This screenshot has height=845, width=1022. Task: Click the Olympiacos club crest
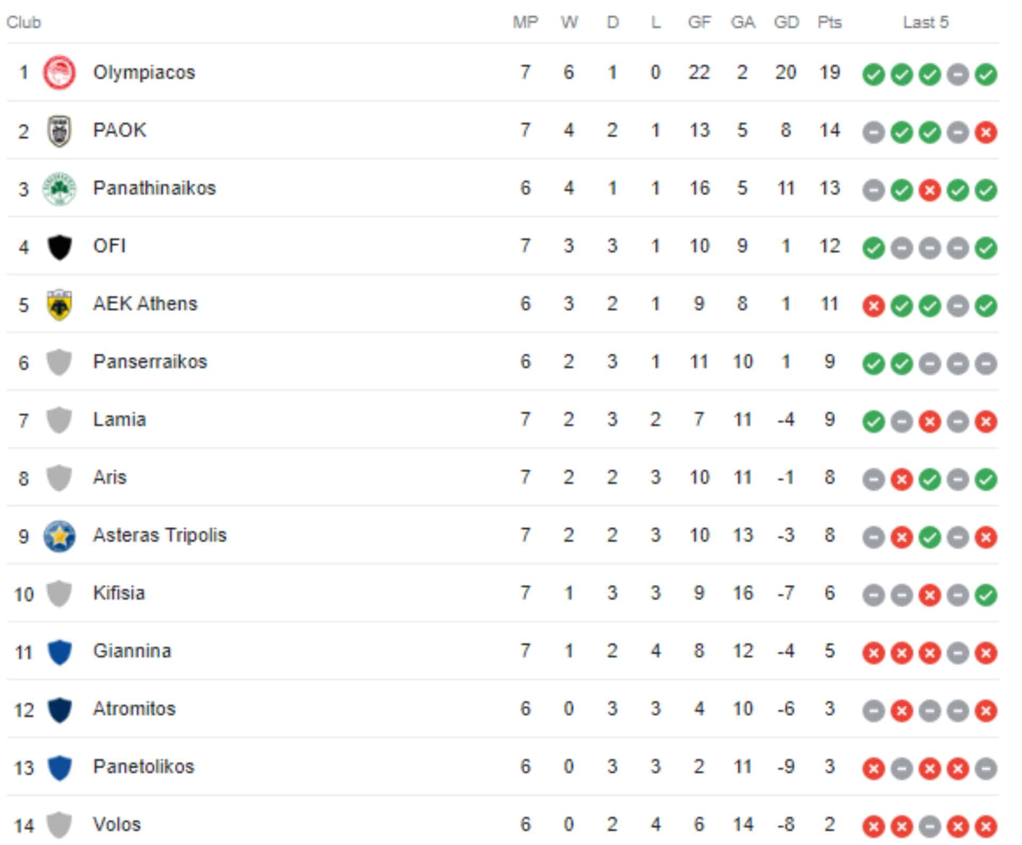59,72
